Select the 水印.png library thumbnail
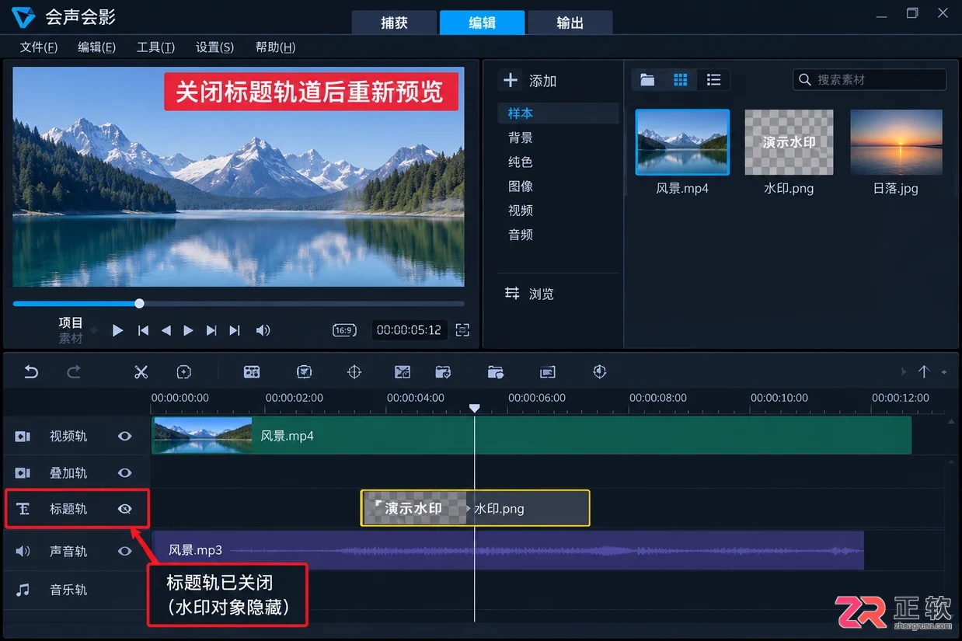The height and width of the screenshot is (641, 962). click(x=789, y=142)
